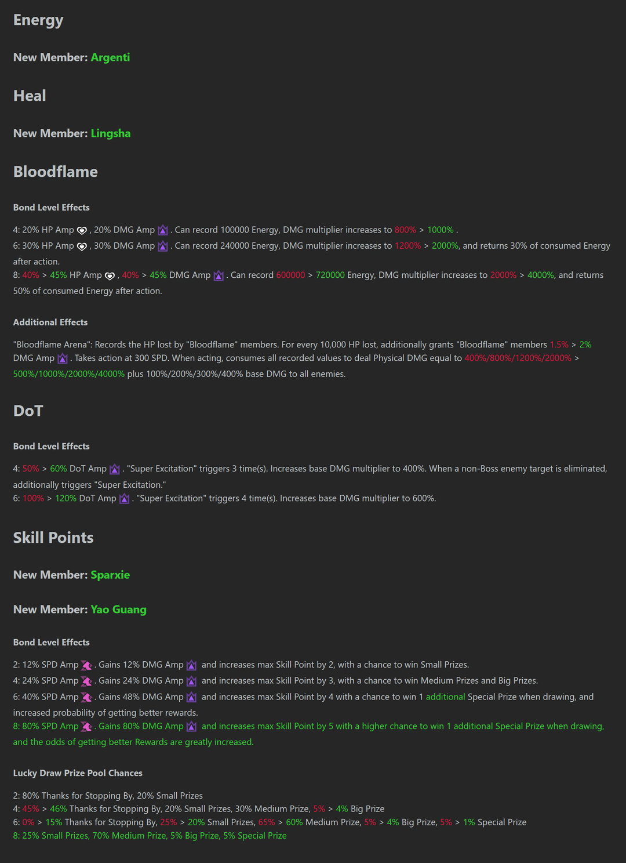
Task: Open the Argenti new member link
Action: click(110, 57)
